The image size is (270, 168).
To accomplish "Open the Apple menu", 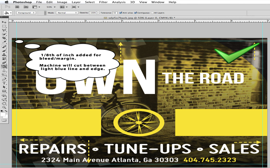I will pos(6,2).
